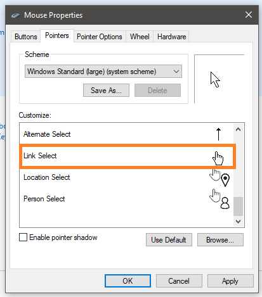Open the Pointer Options tab
This screenshot has width=262, height=297.
pos(100,37)
